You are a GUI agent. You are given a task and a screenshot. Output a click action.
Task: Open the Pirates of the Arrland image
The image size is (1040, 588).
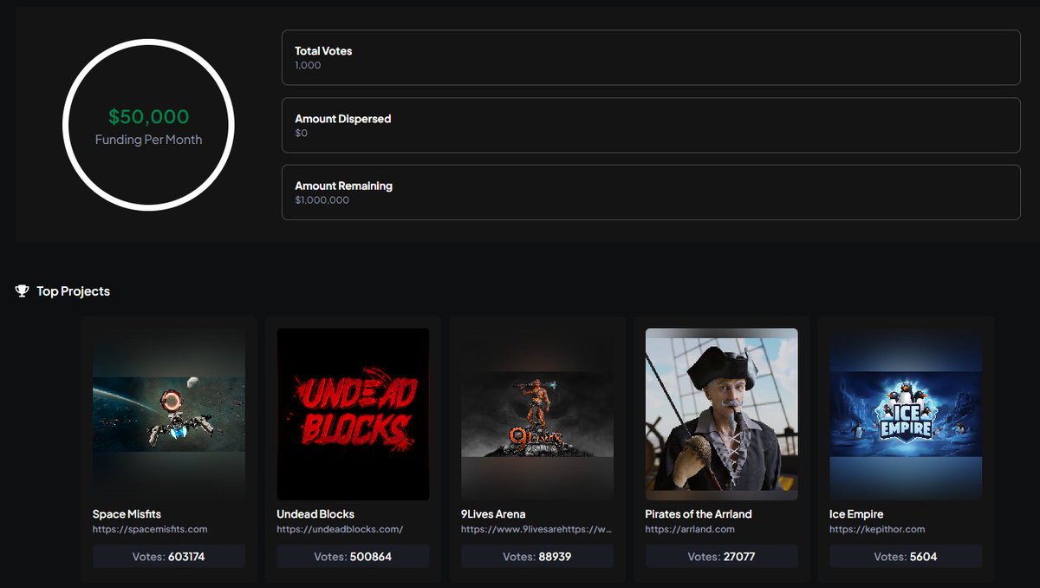pos(722,414)
